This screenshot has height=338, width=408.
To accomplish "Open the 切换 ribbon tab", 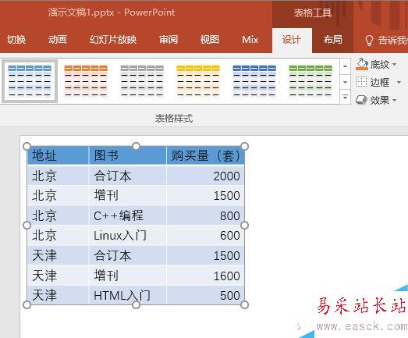I will tap(16, 40).
